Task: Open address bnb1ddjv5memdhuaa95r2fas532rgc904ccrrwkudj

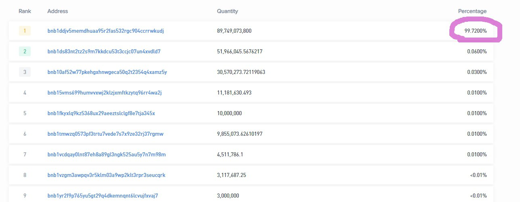Action: [x=105, y=31]
